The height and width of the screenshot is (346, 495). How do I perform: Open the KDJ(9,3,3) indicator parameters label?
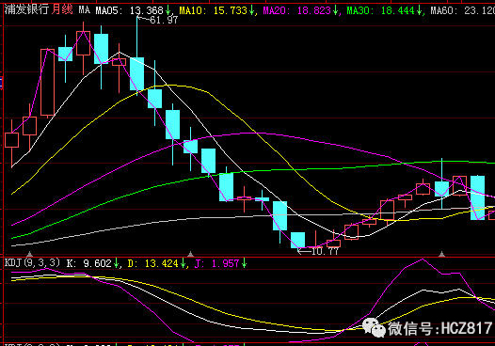click(x=32, y=262)
